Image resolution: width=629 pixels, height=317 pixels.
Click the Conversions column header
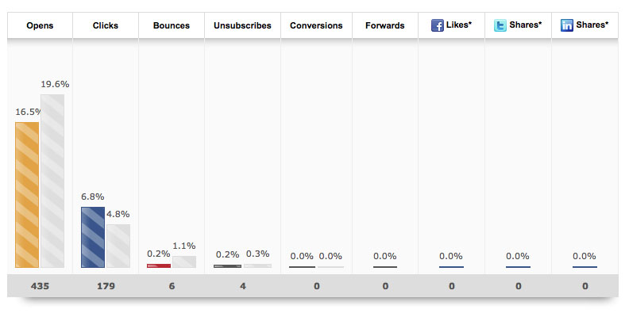(316, 25)
